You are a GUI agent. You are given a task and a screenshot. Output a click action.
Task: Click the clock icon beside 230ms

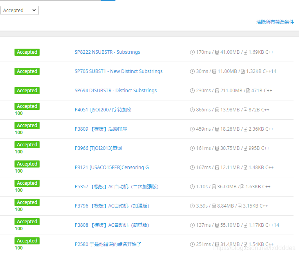[x=192, y=91]
